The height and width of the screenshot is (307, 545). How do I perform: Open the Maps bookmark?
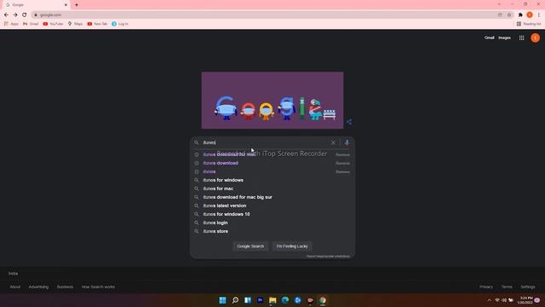75,24
